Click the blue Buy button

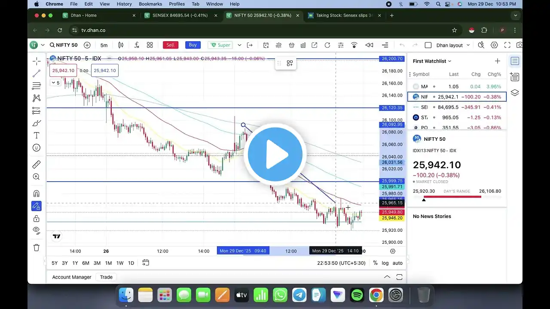tap(193, 45)
